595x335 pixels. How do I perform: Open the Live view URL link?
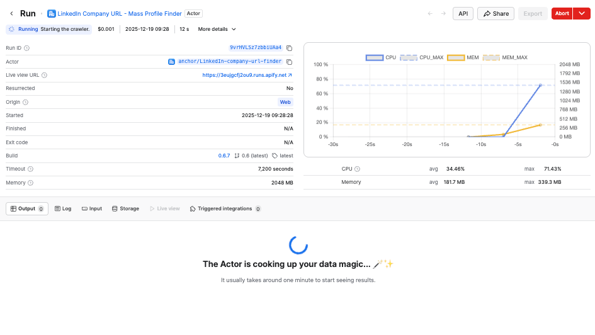click(247, 75)
